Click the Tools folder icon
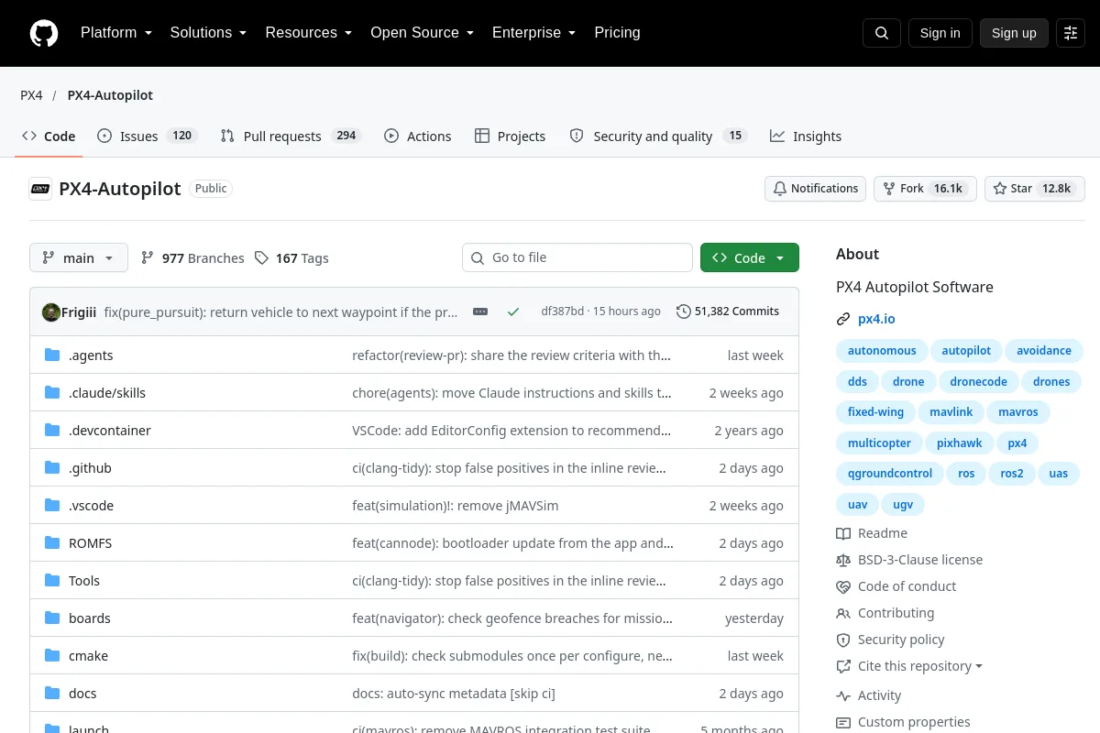This screenshot has width=1100, height=733. [x=52, y=581]
